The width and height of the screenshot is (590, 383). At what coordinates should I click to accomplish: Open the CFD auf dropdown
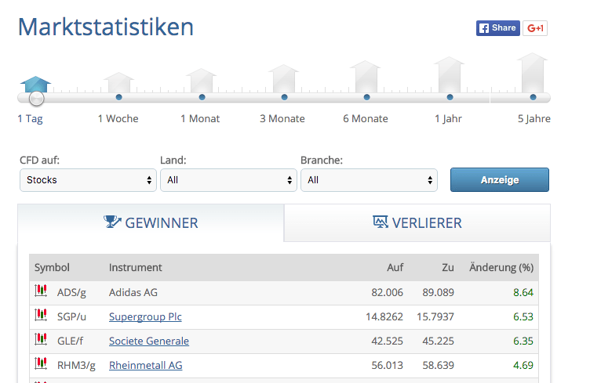coord(88,180)
